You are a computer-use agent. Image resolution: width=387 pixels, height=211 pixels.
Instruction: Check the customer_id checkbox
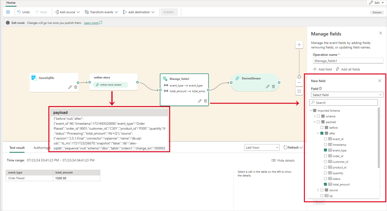pos(325,161)
